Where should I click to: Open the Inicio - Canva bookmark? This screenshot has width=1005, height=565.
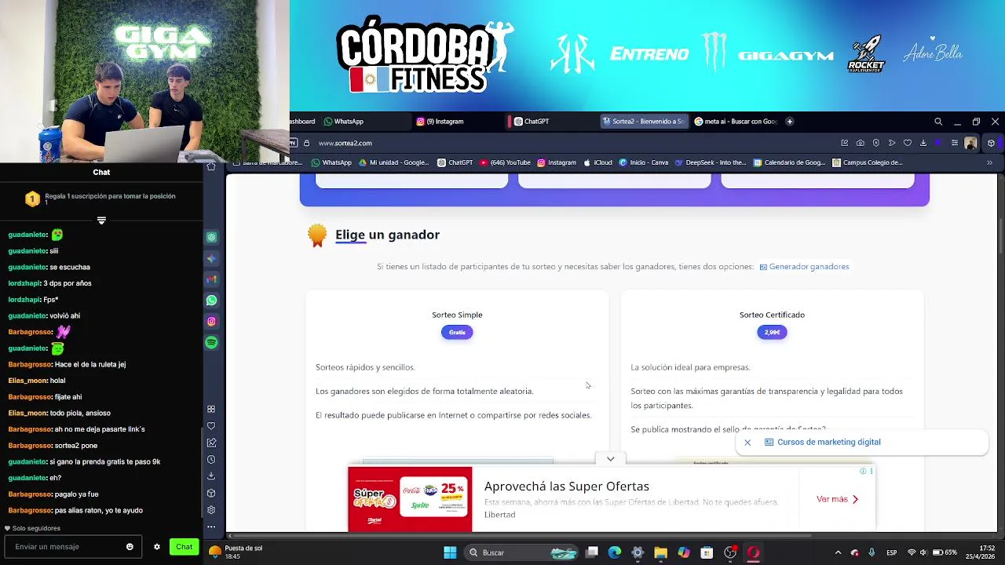pos(643,162)
